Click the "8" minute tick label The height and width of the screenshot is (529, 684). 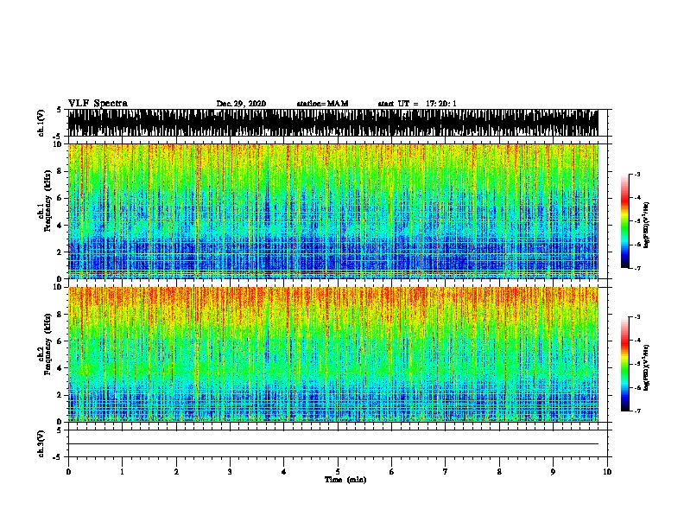tap(499, 472)
